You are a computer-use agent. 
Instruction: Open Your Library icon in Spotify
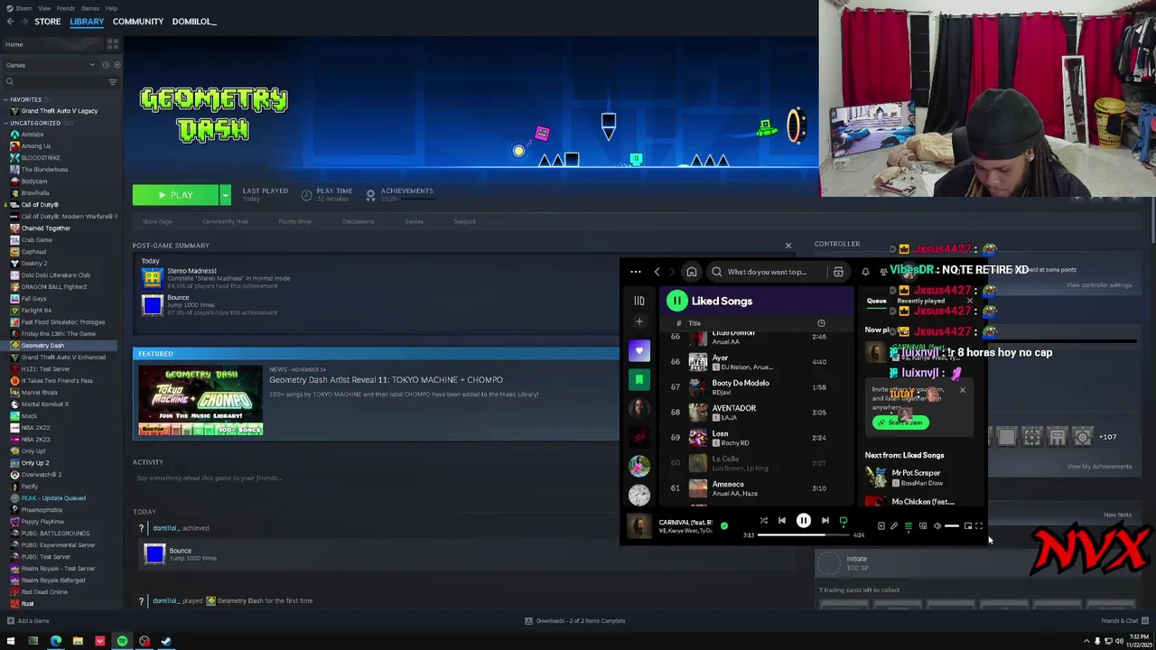(639, 301)
